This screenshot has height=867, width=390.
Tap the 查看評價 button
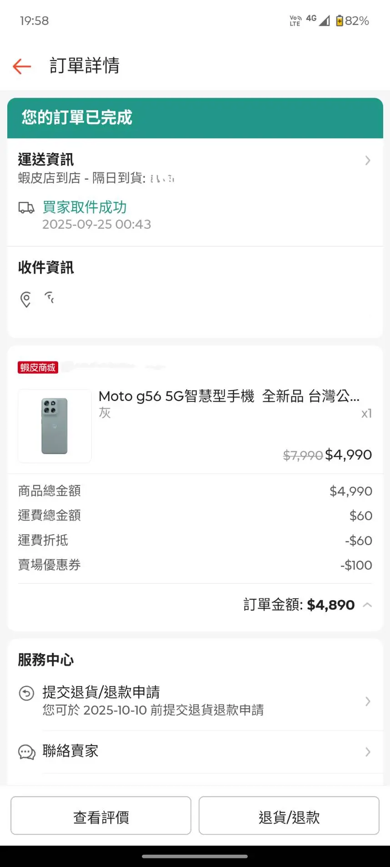(x=101, y=817)
